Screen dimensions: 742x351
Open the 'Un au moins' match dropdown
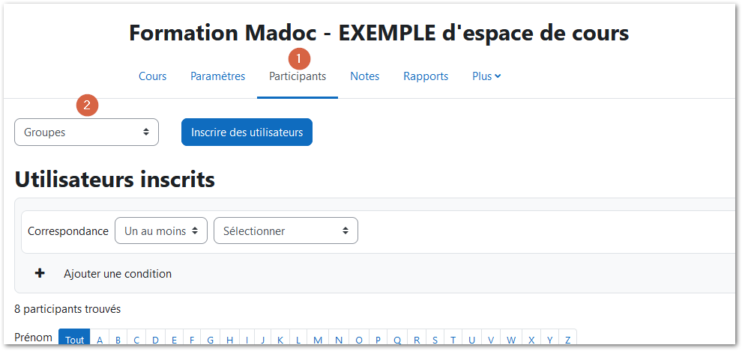(161, 231)
